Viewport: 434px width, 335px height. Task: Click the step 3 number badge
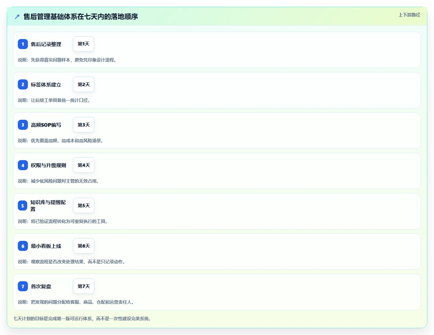pos(23,125)
